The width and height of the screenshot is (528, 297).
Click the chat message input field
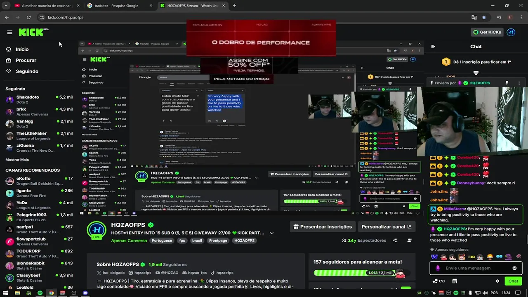point(477,268)
